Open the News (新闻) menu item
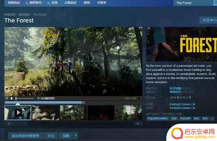This screenshot has width=217, height=141. click(x=87, y=3)
